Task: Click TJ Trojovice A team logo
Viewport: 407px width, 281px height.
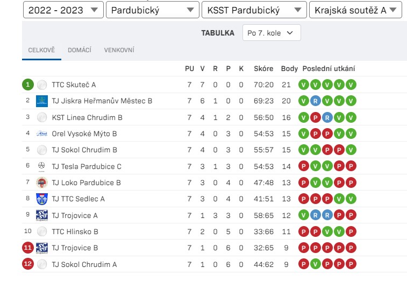Action: click(x=42, y=215)
